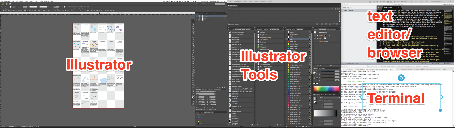Switch to the Character Styles tab
The width and height of the screenshot is (455, 128).
291,29
